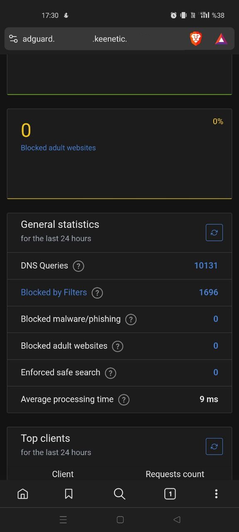
Task: Open help for Enforced safe search
Action: 110,373
